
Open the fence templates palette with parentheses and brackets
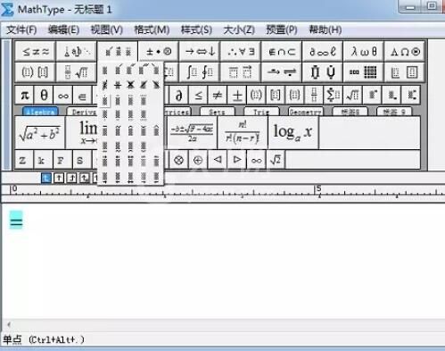point(36,72)
